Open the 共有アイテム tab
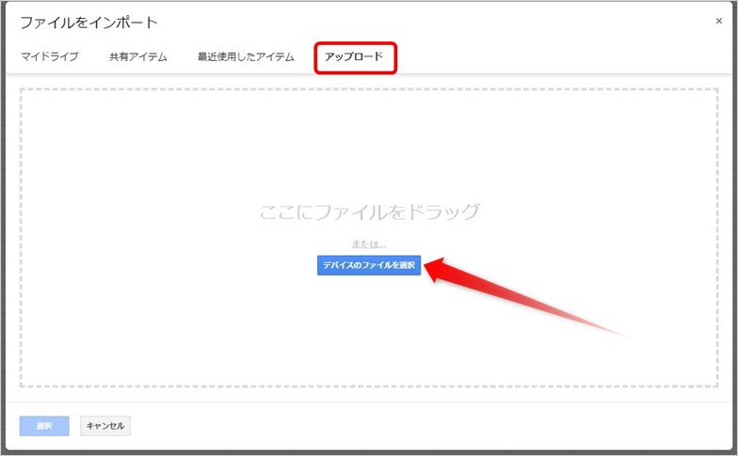This screenshot has height=456, width=738. coord(137,56)
